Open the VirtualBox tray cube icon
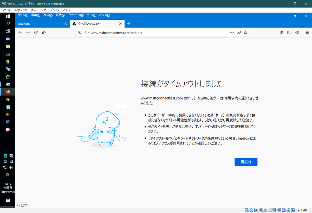This screenshot has height=213, width=312. tap(5, 161)
